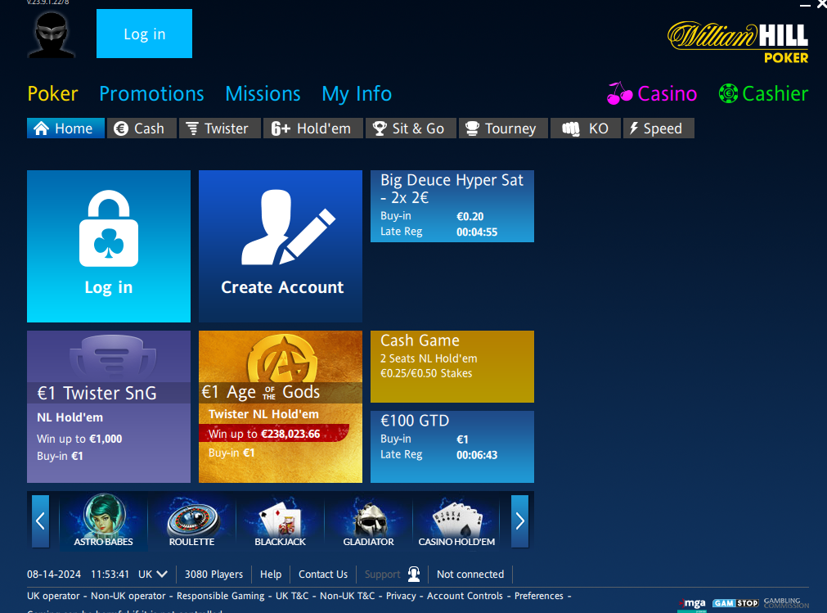Open the My Info menu
Image resolution: width=827 pixels, height=613 pixels.
click(357, 94)
